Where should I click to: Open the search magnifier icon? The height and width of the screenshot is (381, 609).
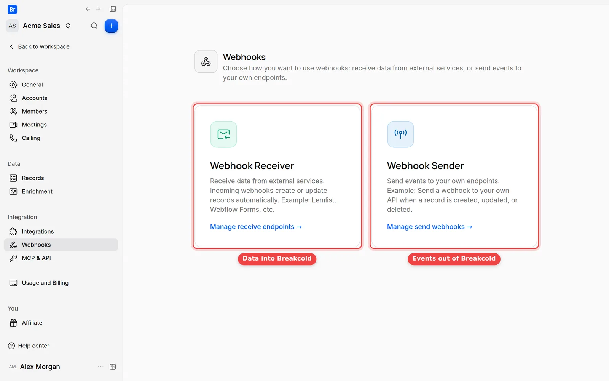click(94, 26)
